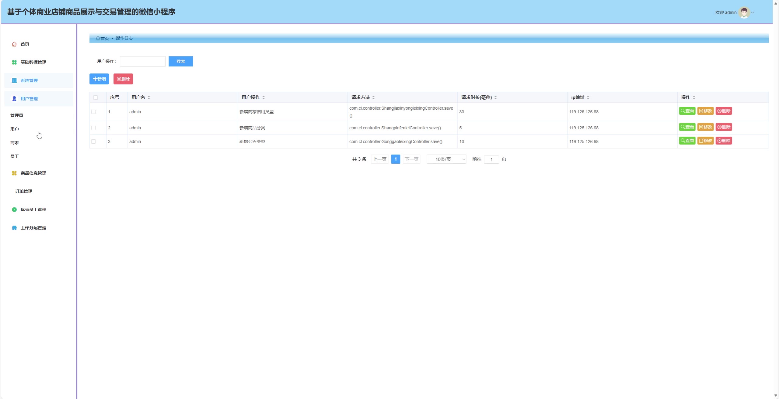Click the green 基础数据管理 clover icon

click(14, 62)
